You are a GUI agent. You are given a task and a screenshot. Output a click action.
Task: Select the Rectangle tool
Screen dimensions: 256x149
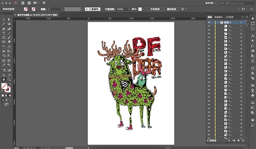pos(4,37)
